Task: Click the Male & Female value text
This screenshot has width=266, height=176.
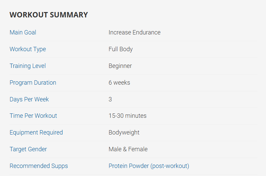Action: [128, 149]
